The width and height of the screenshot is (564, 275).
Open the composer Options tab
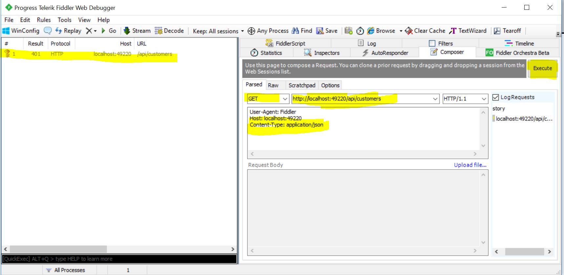pyautogui.click(x=330, y=85)
